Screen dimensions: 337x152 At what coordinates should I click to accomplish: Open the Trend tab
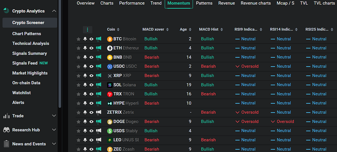156,3
